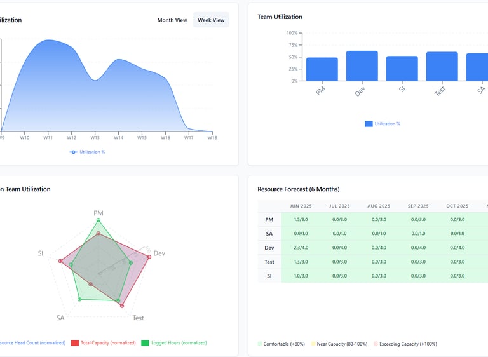Switch to Month View

pos(172,20)
